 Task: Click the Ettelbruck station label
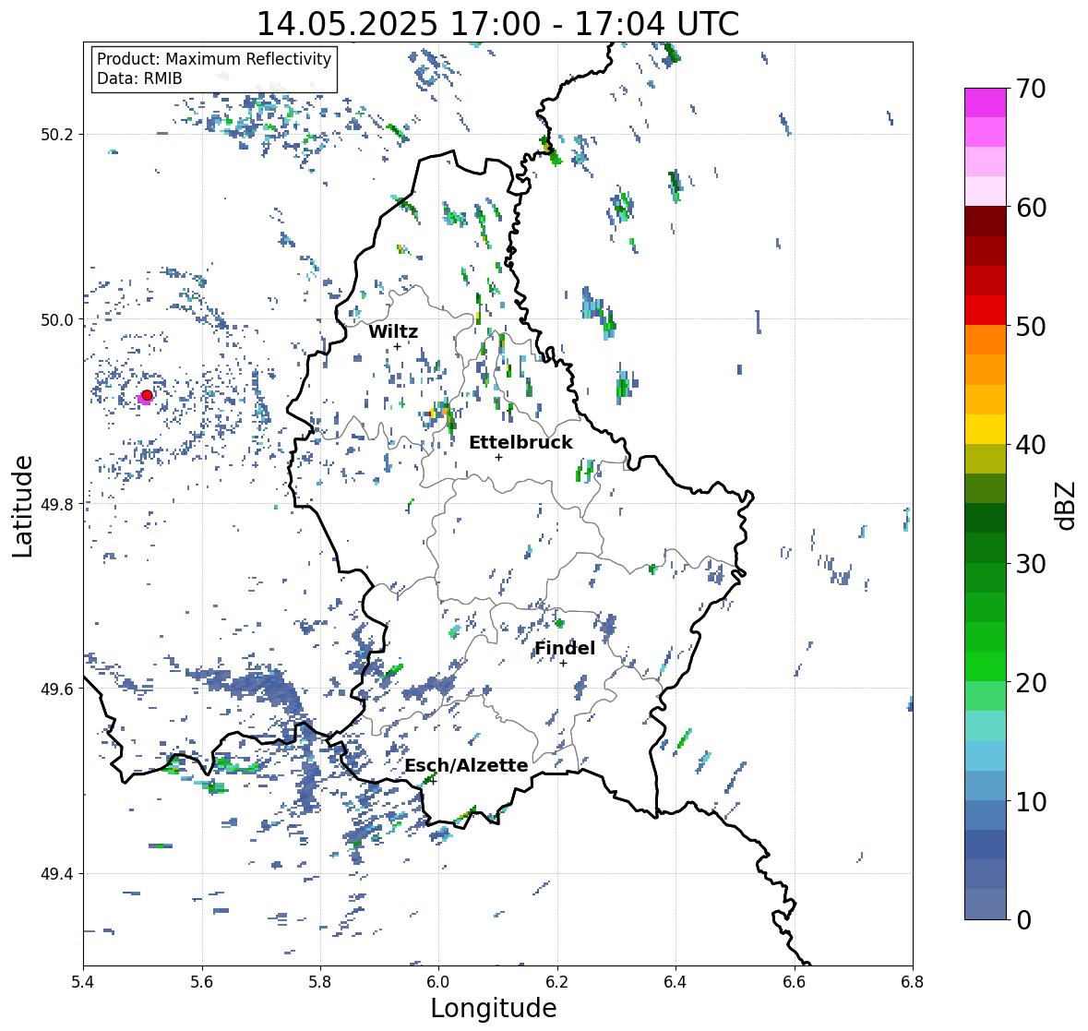coord(520,443)
